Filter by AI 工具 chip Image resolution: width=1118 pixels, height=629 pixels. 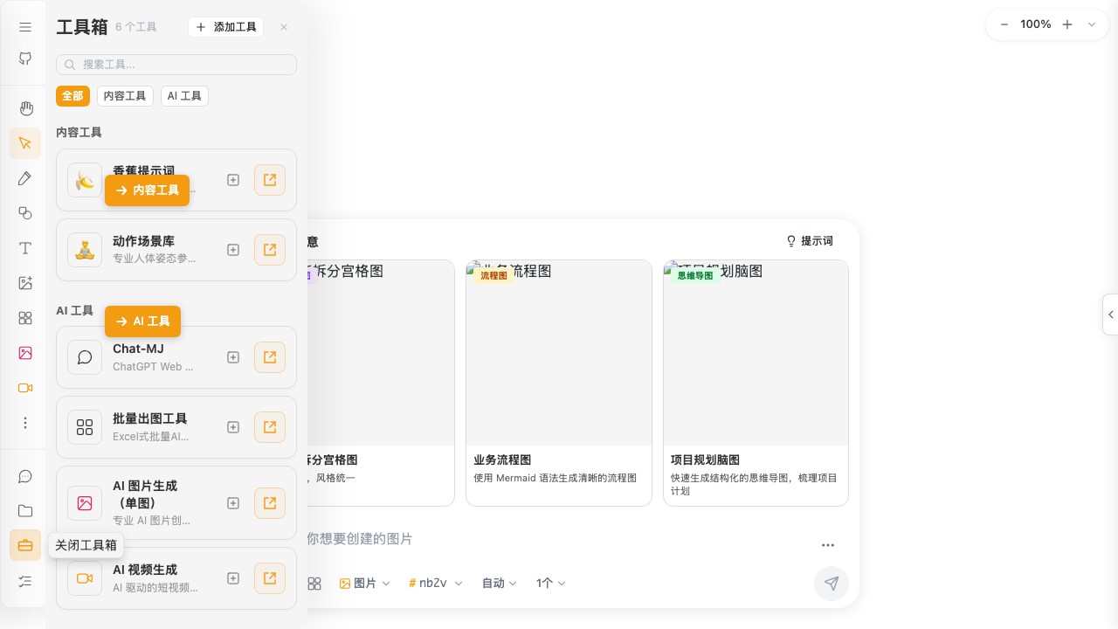pyautogui.click(x=184, y=96)
